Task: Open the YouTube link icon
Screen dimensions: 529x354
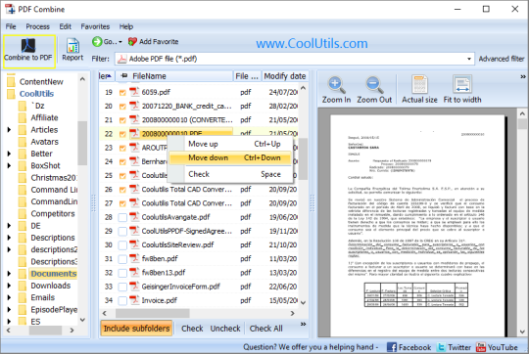Action: coord(481,347)
